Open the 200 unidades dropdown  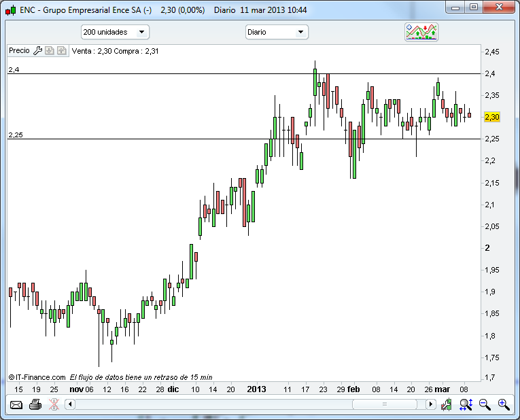click(x=115, y=32)
